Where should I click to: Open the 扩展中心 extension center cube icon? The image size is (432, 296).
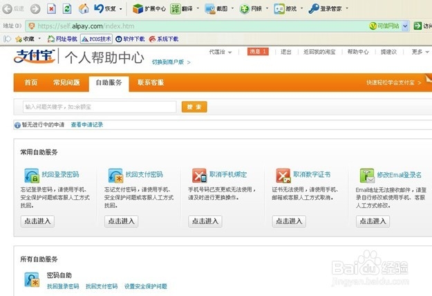click(138, 9)
